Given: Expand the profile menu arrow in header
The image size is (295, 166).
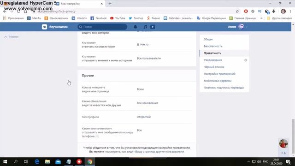Looking at the screenshot, I should coord(247,27).
